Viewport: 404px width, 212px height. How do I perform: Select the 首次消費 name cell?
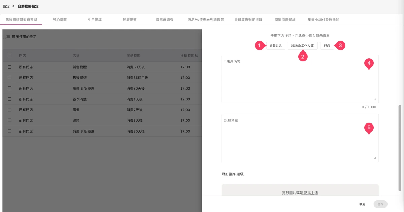click(80, 99)
